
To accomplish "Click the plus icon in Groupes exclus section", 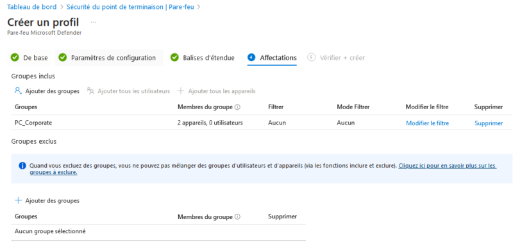I will pos(19,200).
